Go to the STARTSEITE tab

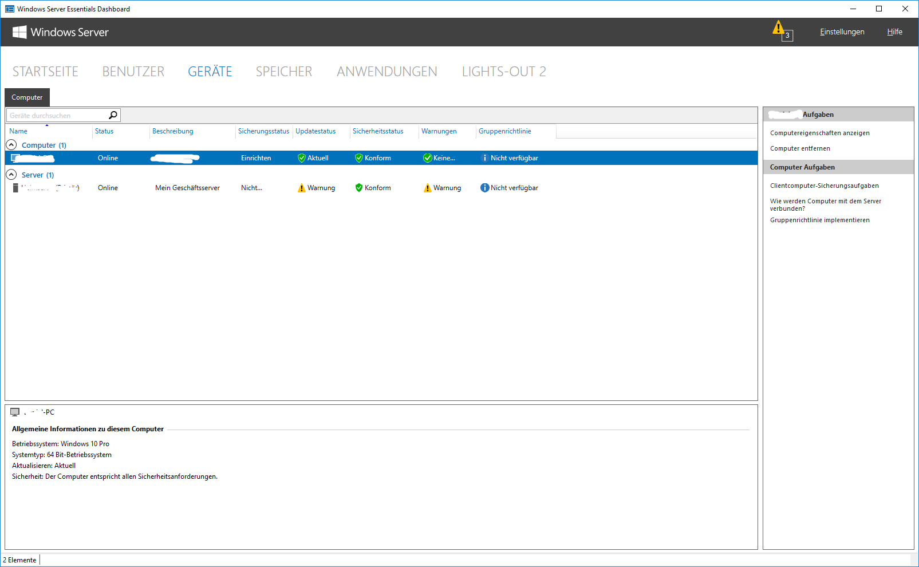click(45, 72)
